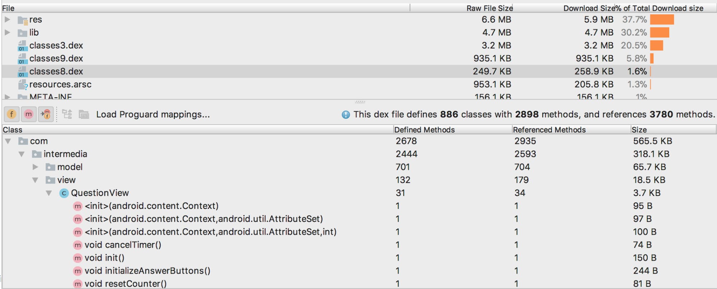Sort by Raw File Size column header

[x=489, y=8]
